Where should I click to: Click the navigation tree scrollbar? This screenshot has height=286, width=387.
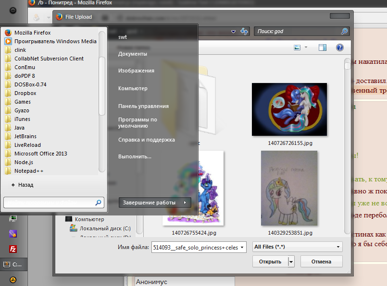[x=139, y=224]
